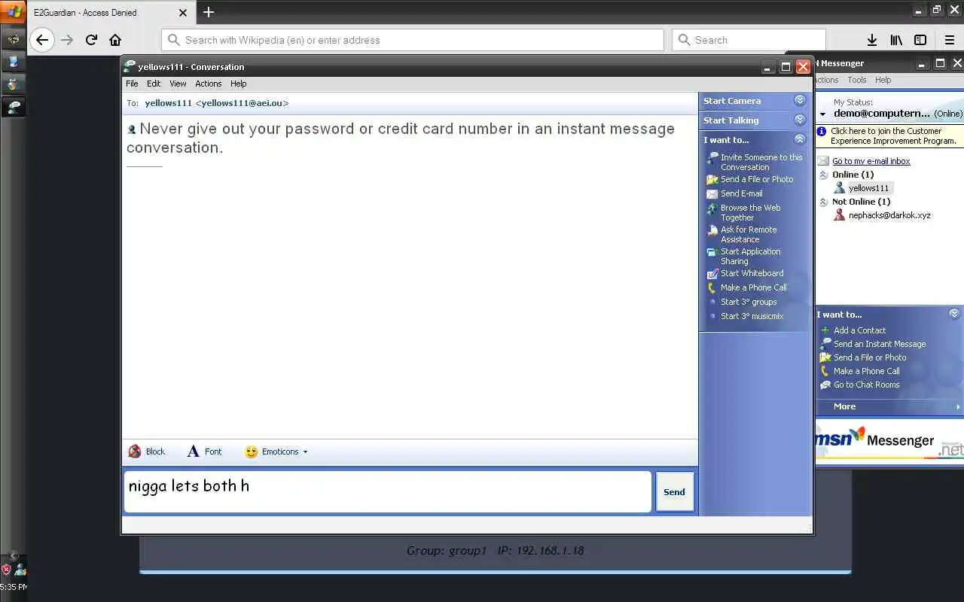Collapse the Conversation I want to section

click(x=800, y=139)
